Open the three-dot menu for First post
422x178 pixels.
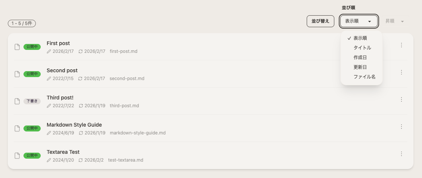pos(401,45)
